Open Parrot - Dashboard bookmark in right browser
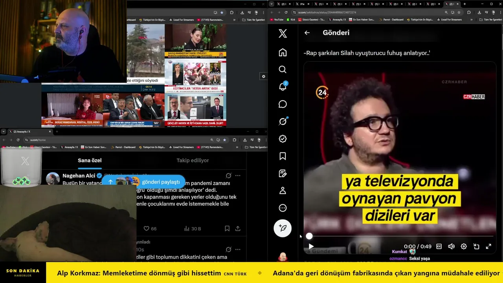 coord(391,19)
